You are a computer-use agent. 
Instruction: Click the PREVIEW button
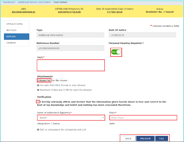click(x=145, y=138)
